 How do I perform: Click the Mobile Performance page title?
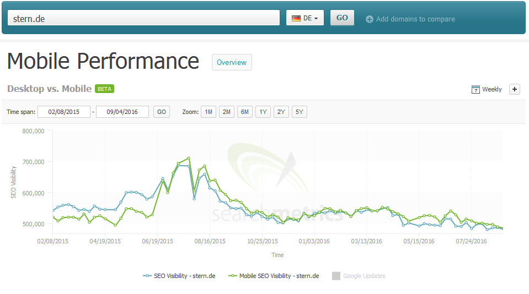103,61
